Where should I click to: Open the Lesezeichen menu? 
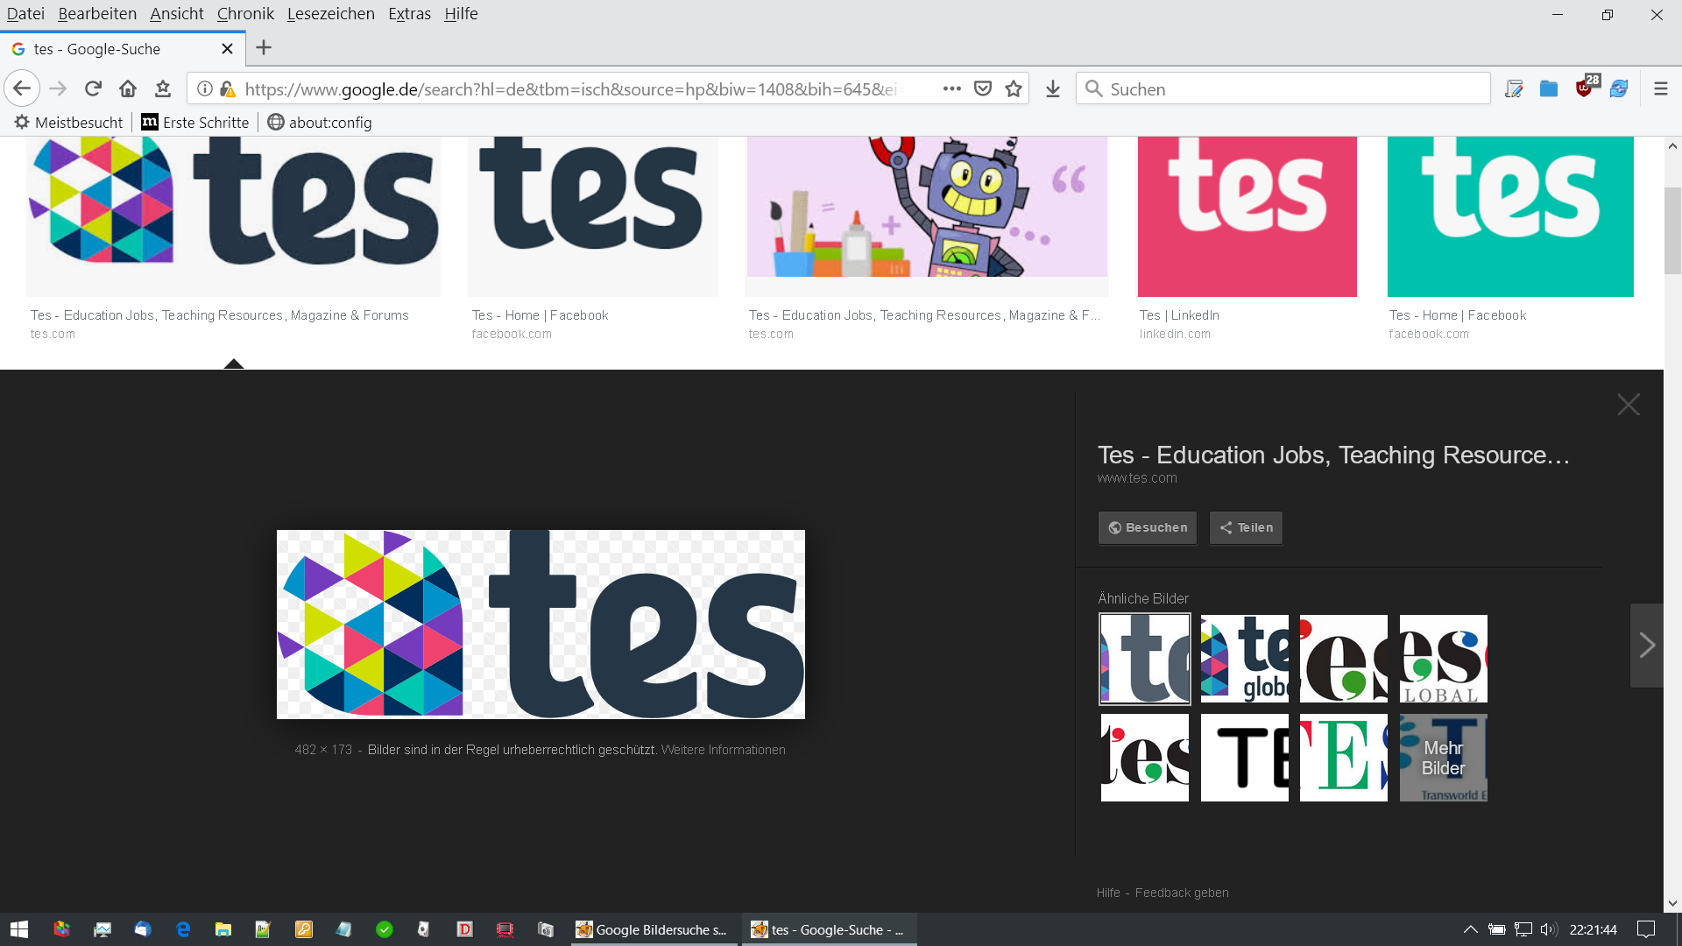pyautogui.click(x=330, y=14)
